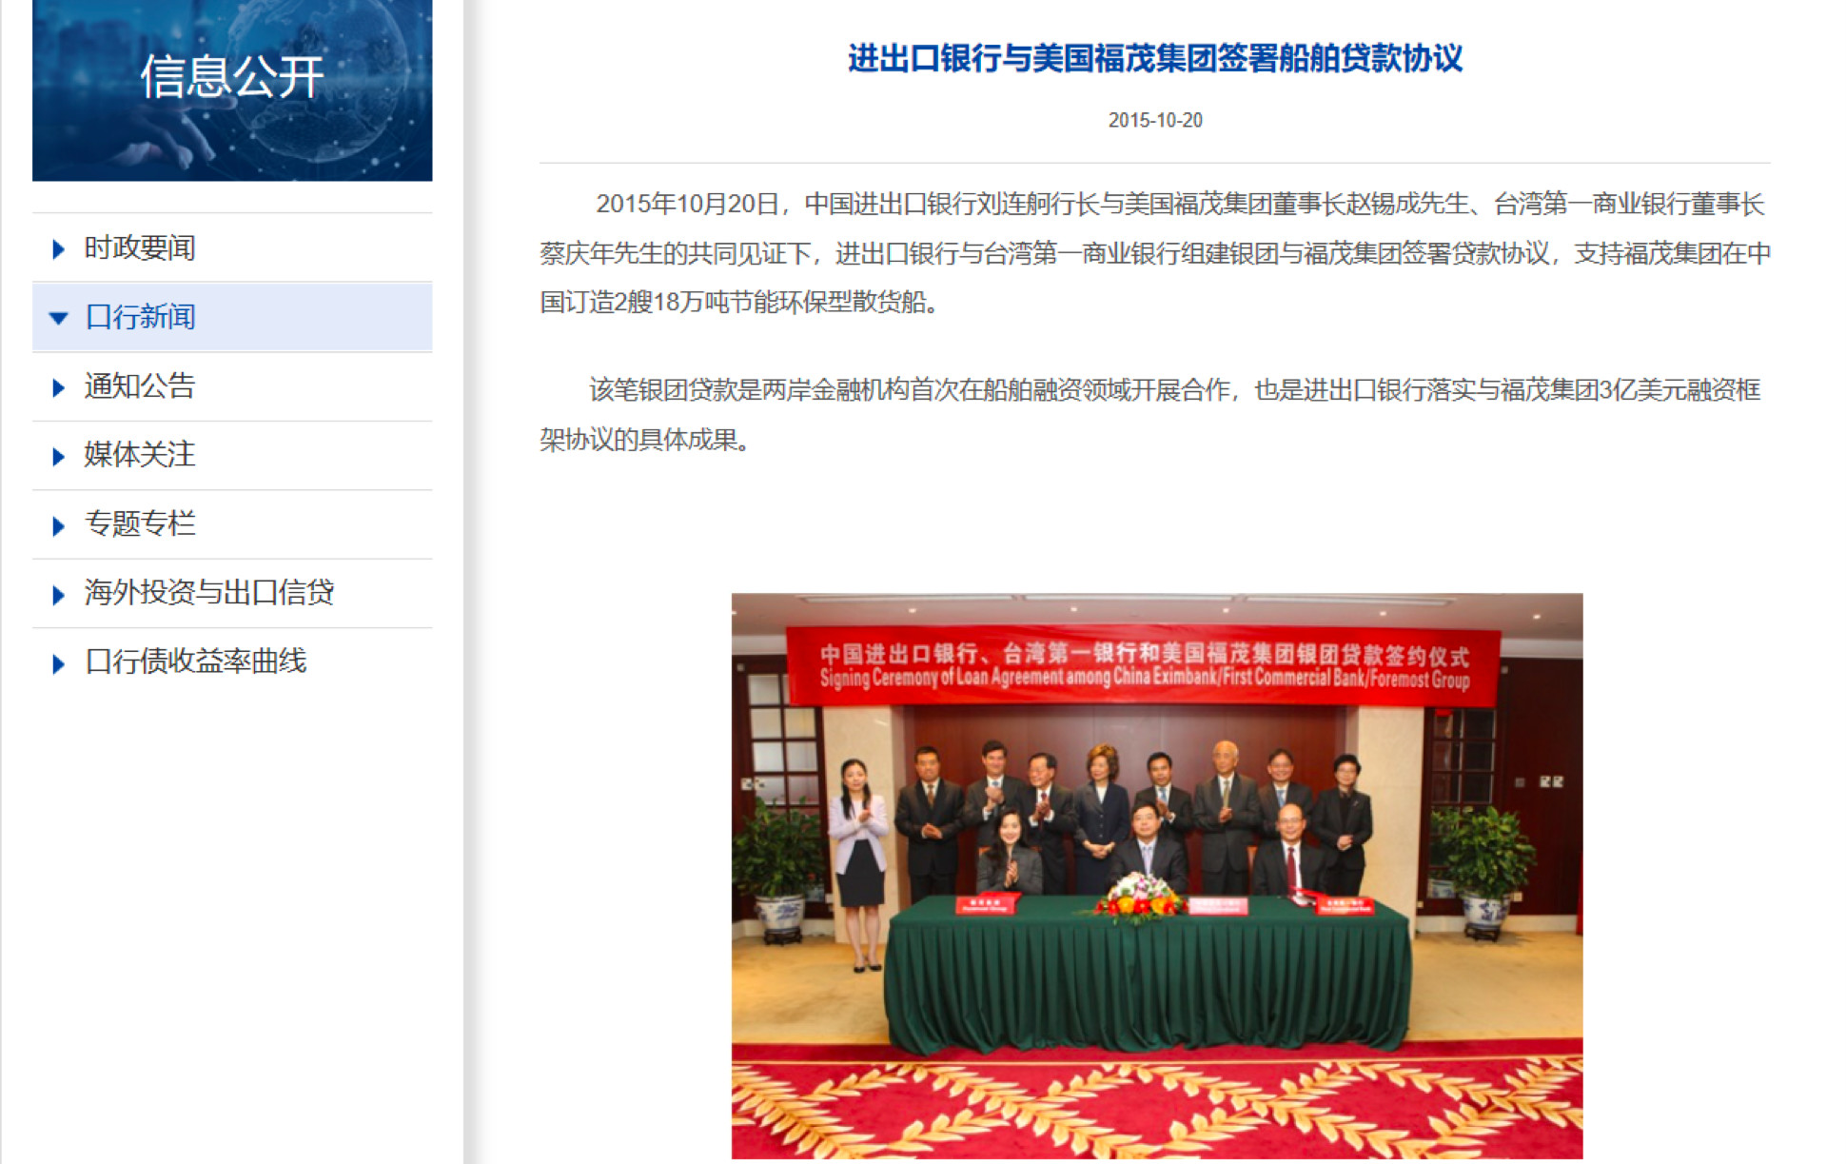
Task: Click arrow icon beside 媒体关注
Action: coord(58,456)
